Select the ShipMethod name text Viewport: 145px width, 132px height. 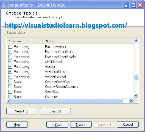coord(54,62)
